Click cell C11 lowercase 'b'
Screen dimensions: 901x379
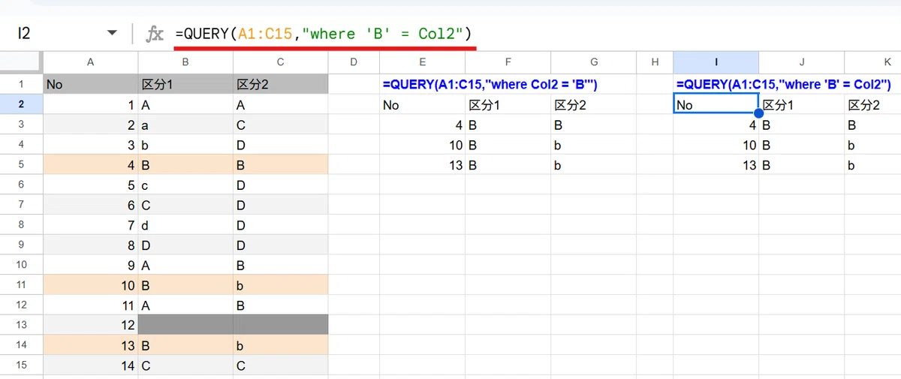click(281, 285)
